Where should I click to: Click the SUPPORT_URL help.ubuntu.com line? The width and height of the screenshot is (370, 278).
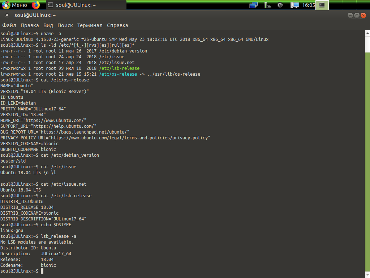coord(48,126)
